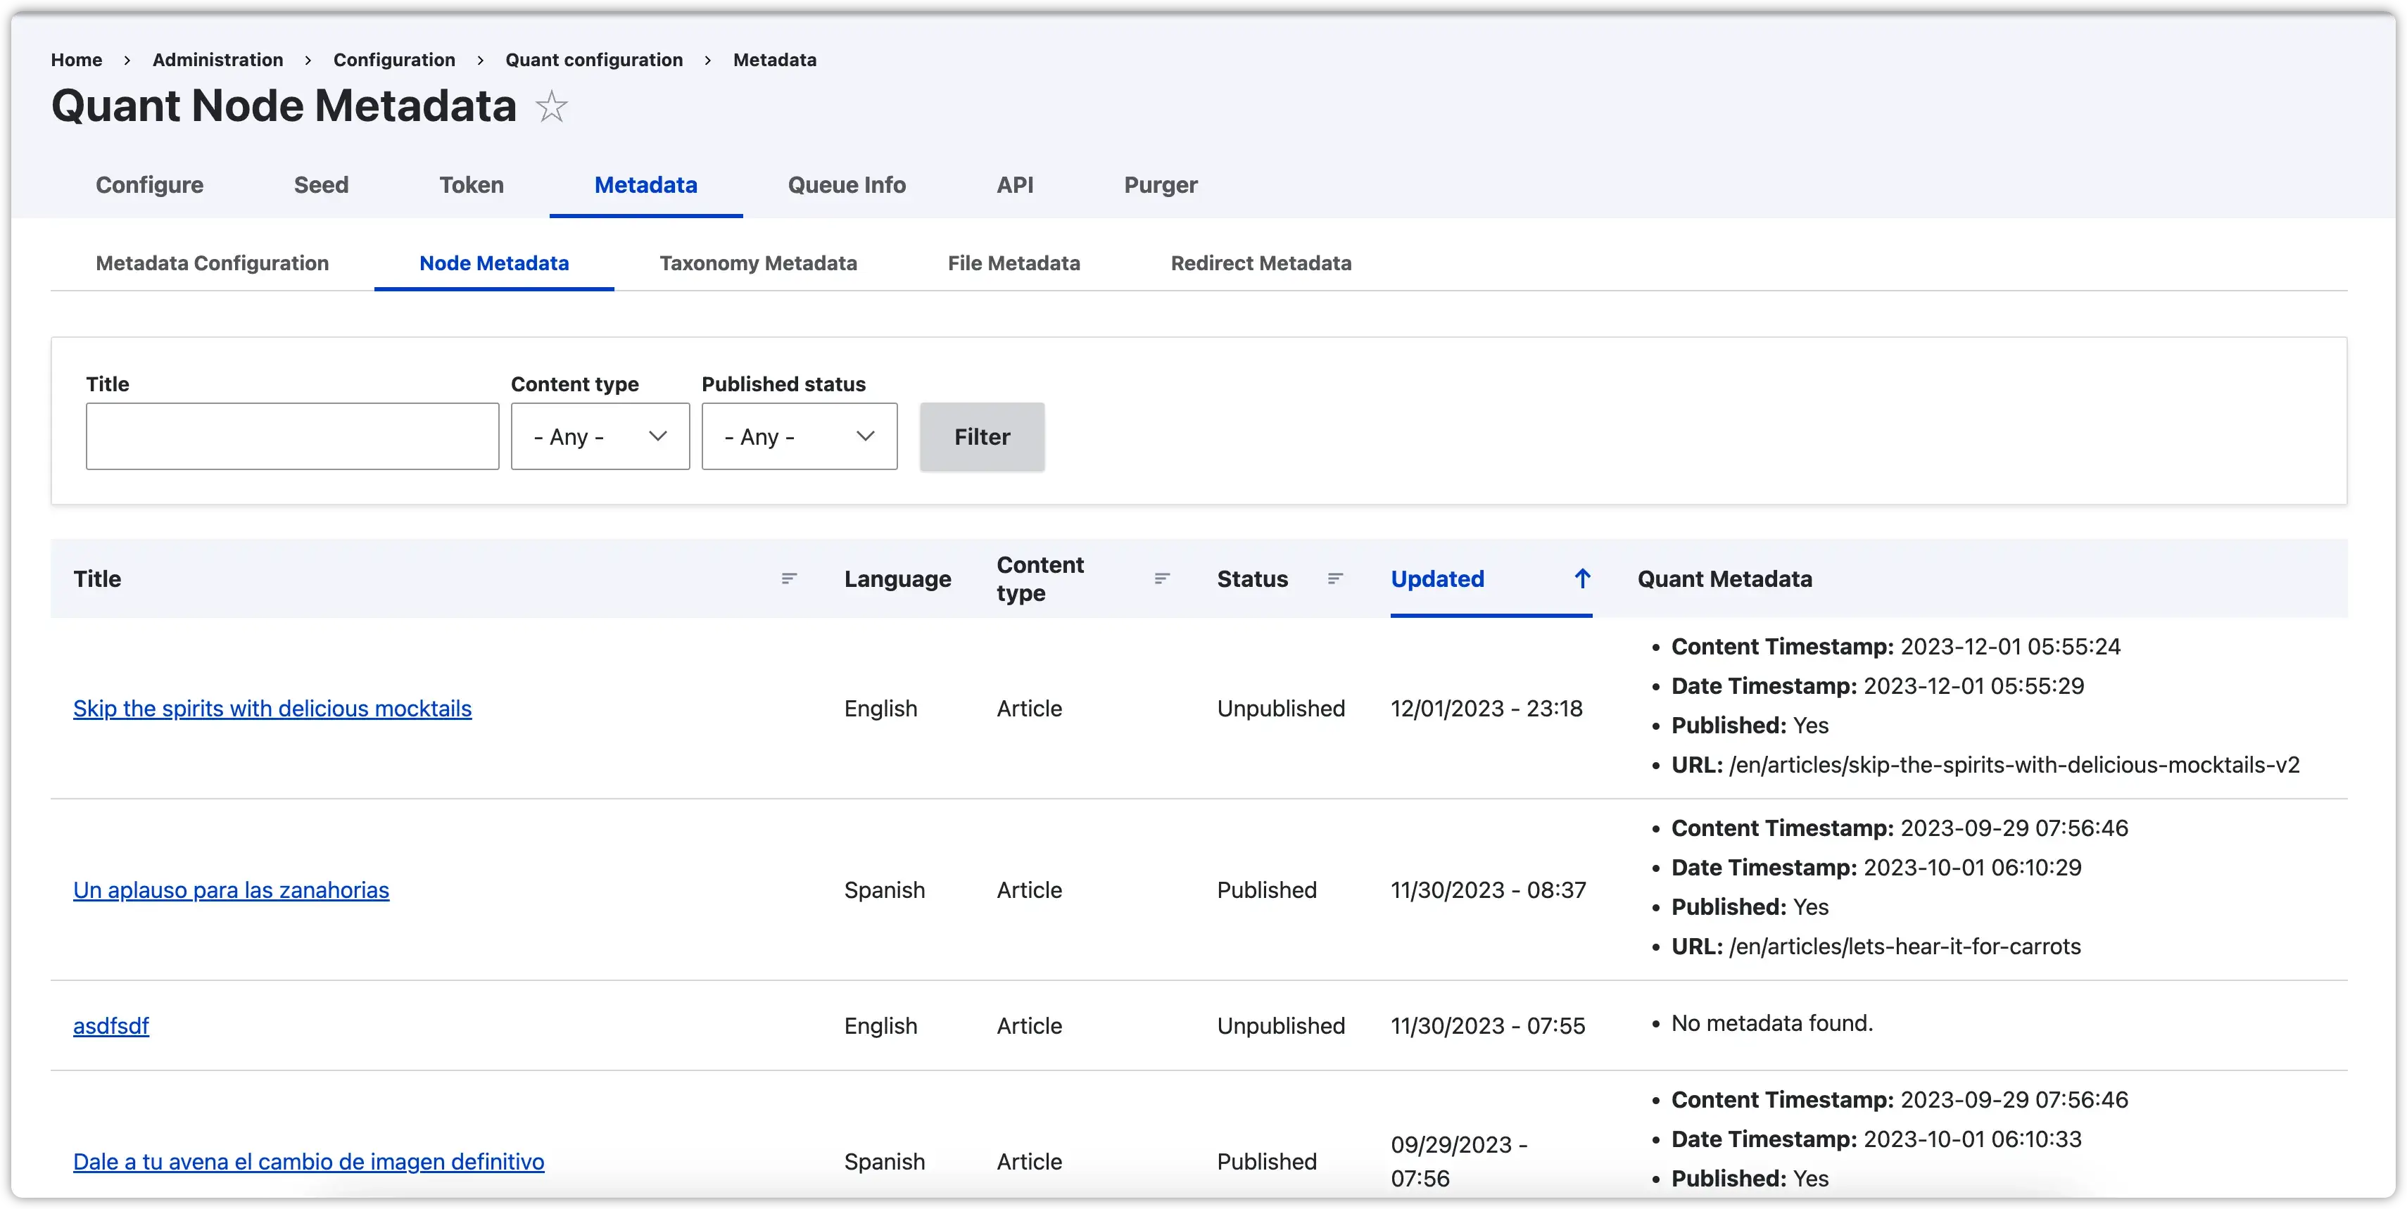Click the sort icon beside Content type column
The height and width of the screenshot is (1209, 2407).
click(1161, 578)
